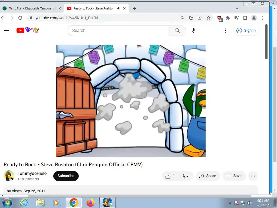Viewport: 277px width, 208px height.
Task: Click the Chrome taskbar icon
Action: pos(74,203)
